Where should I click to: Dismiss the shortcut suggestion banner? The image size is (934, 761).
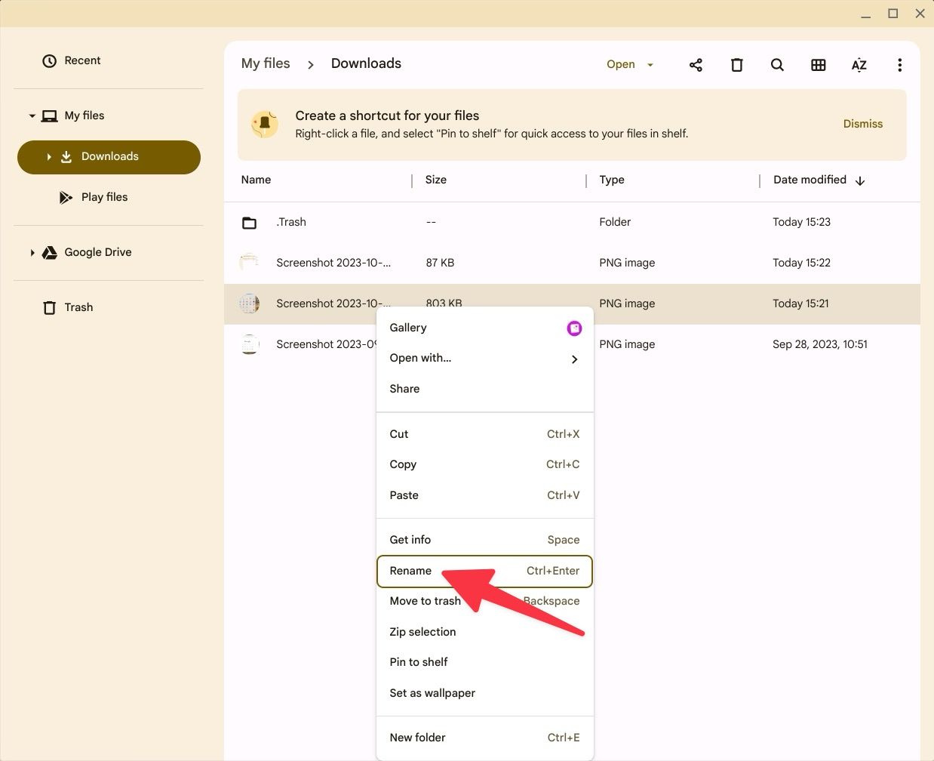click(862, 123)
